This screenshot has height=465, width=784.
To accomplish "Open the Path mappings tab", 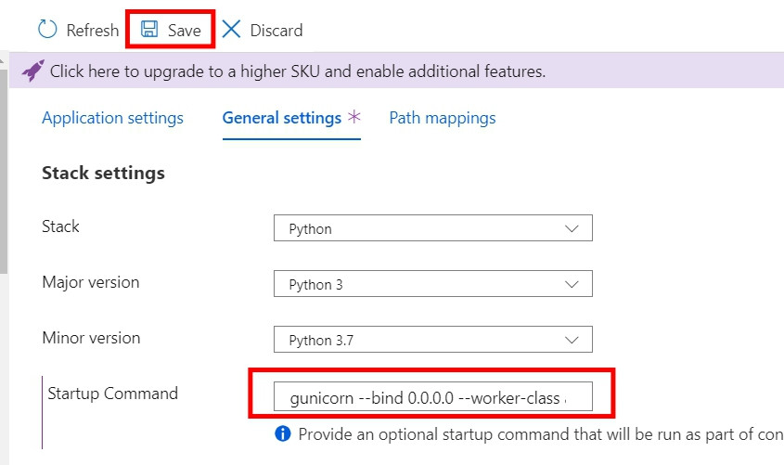I will pyautogui.click(x=442, y=118).
